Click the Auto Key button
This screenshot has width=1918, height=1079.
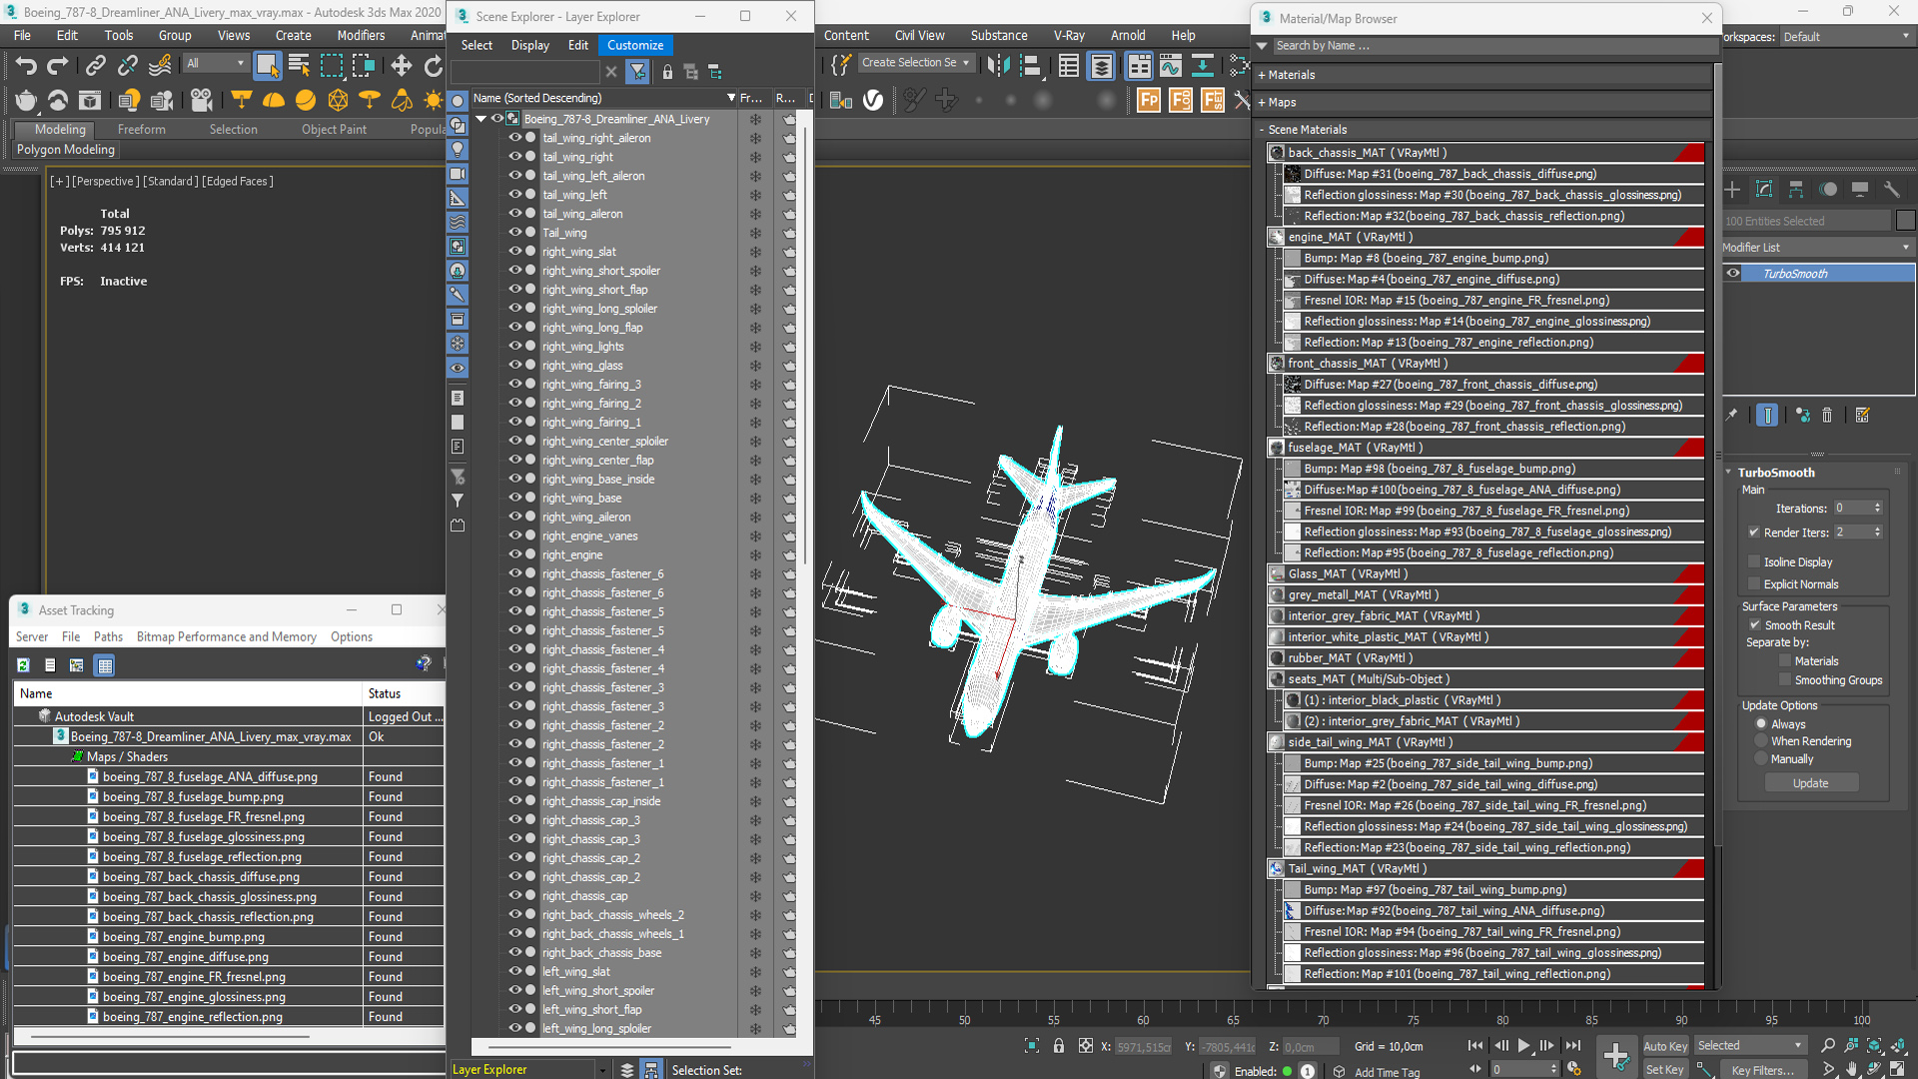tap(1665, 1046)
